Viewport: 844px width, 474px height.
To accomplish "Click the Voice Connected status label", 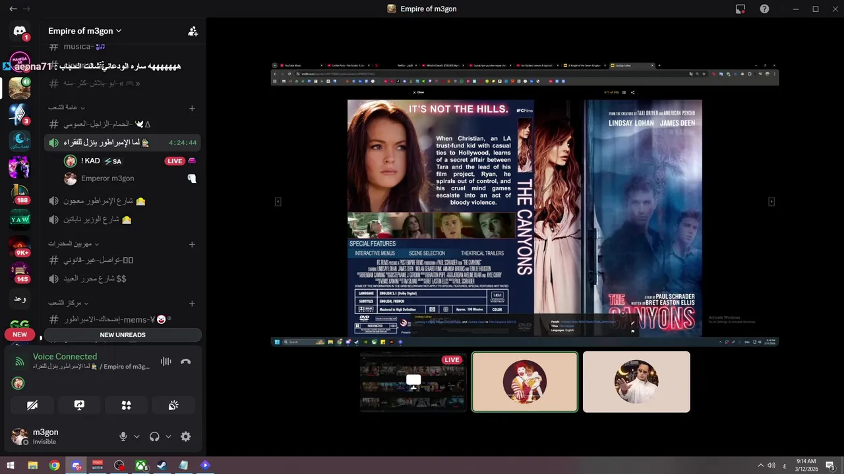I will (65, 356).
